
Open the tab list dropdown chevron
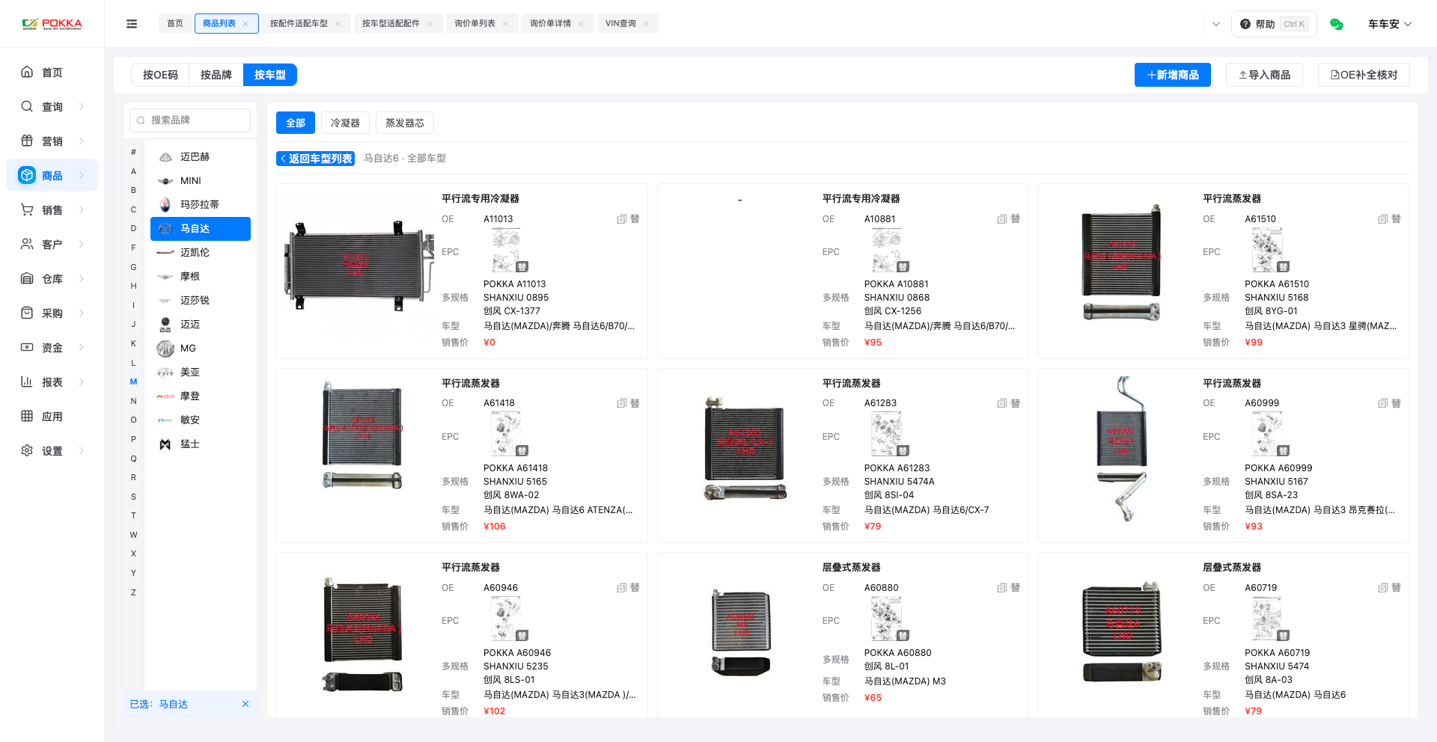1216,24
